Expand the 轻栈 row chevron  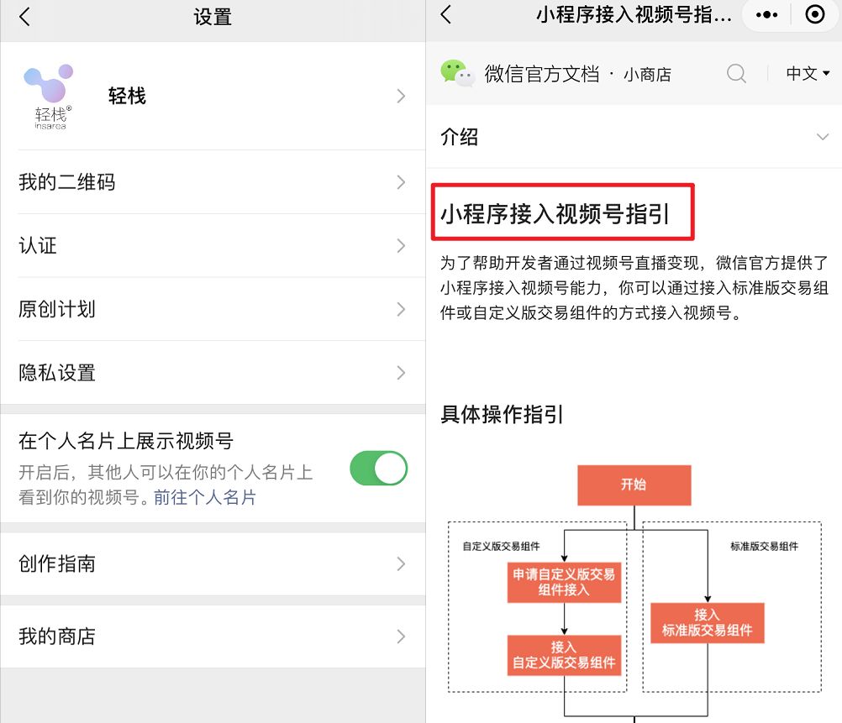pyautogui.click(x=401, y=97)
